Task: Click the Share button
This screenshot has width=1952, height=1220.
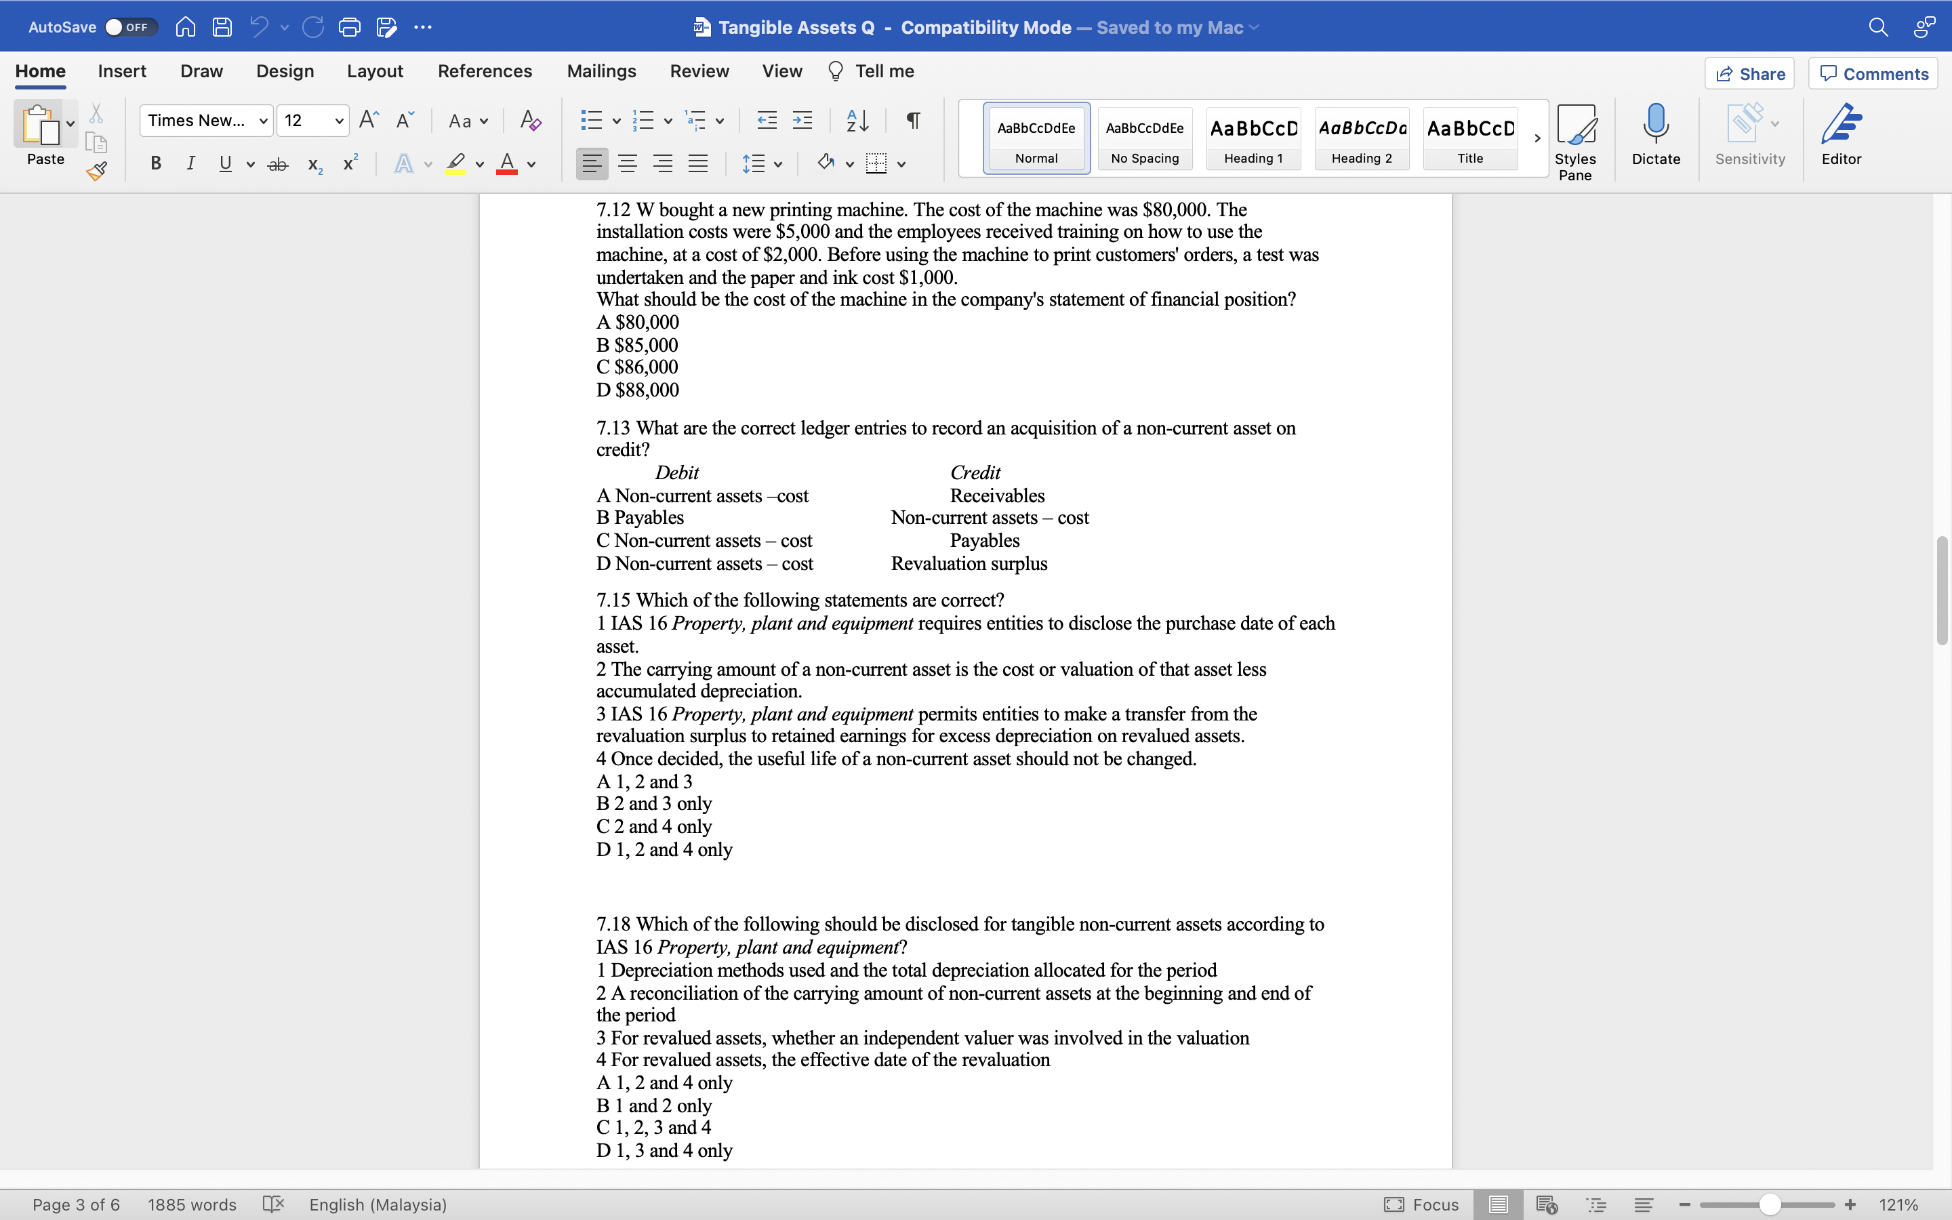Action: (x=1750, y=73)
